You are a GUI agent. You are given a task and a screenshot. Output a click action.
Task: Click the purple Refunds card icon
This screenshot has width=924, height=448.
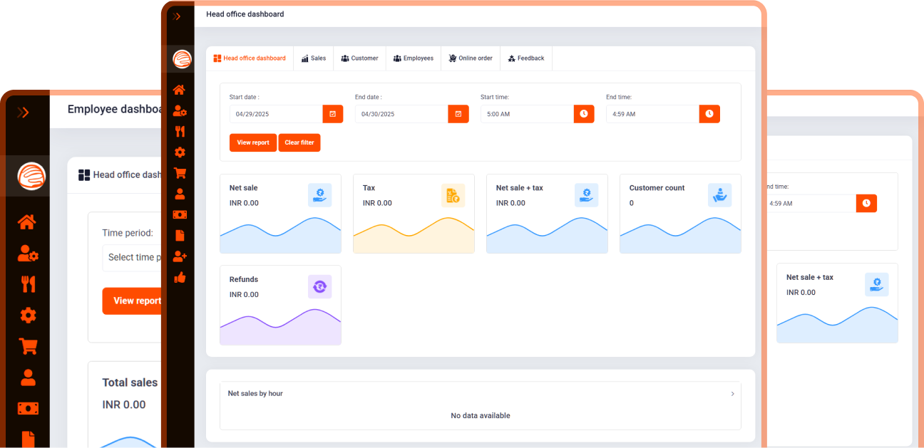click(319, 286)
